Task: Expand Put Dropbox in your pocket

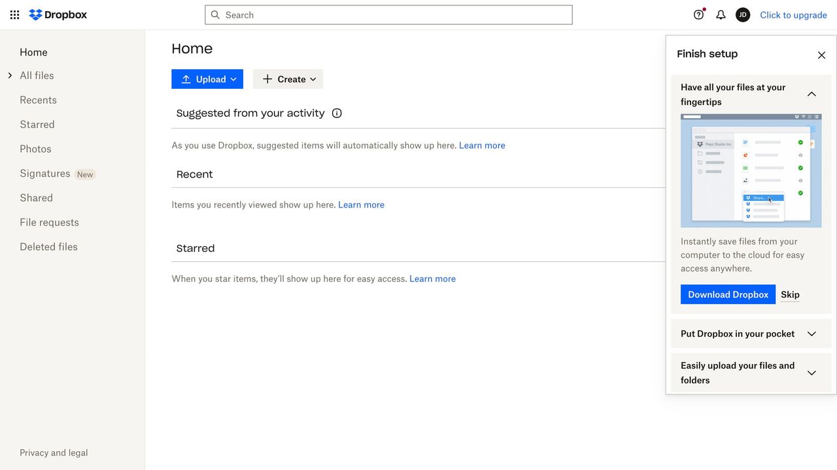Action: [x=811, y=334]
